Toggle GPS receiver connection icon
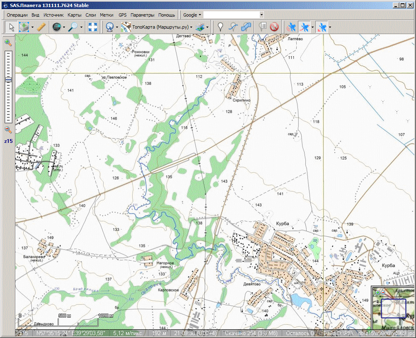 coord(292,27)
